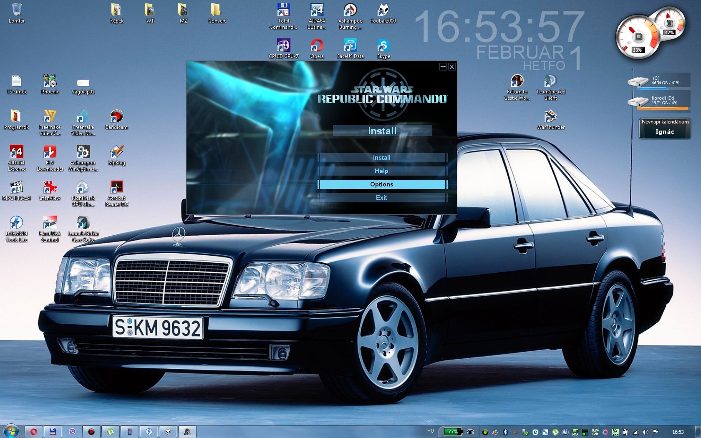Click the Bluetooth tray icon
Image resolution: width=701 pixels, height=438 pixels.
(504, 432)
